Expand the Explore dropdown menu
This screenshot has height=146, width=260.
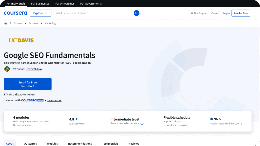(x=40, y=13)
